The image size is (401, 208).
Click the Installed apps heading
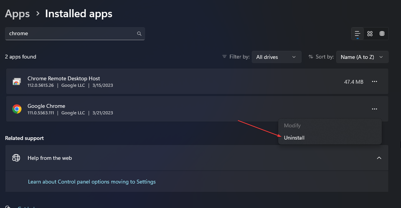79,14
